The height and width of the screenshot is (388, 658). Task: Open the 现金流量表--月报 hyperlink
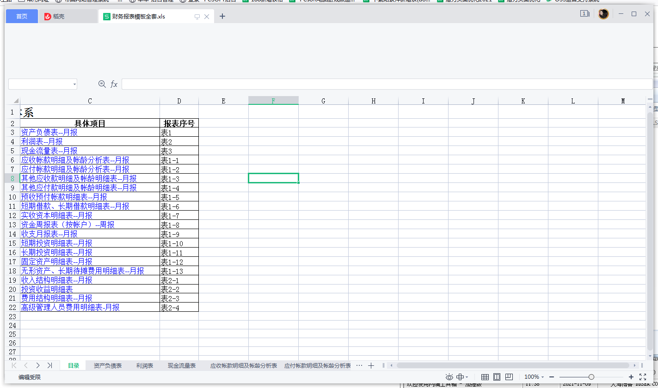click(x=49, y=151)
